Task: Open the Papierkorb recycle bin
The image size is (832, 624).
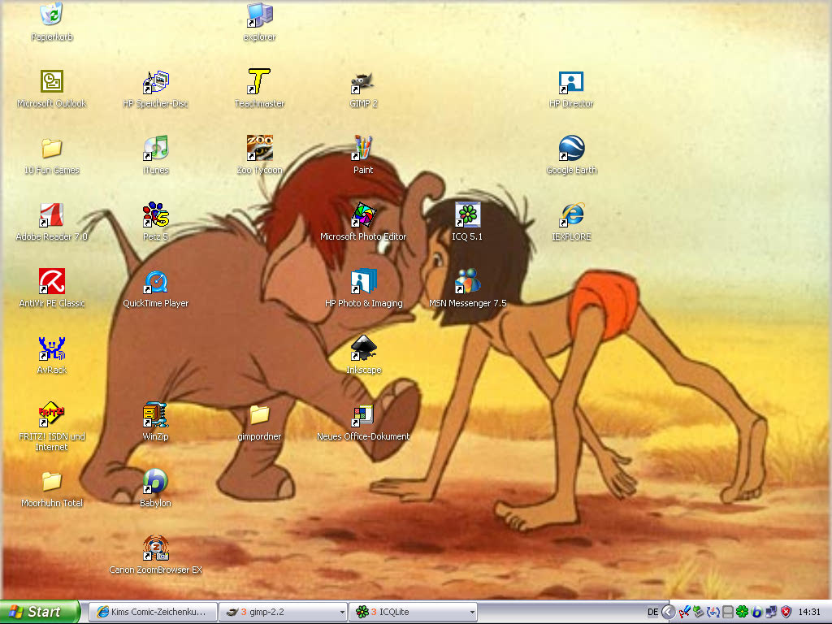Action: (52, 16)
